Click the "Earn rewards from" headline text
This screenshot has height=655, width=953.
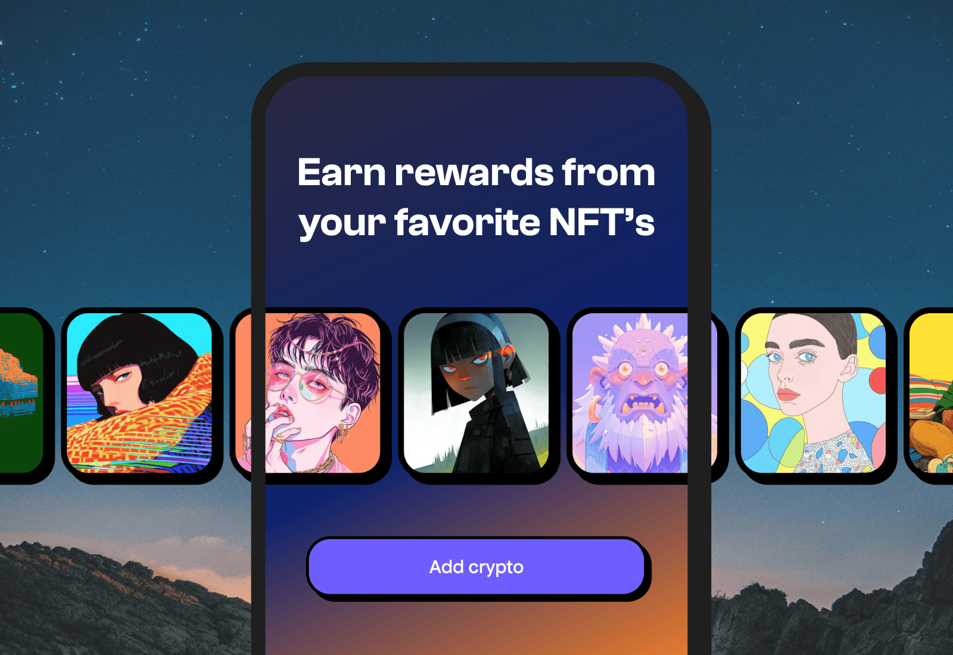(476, 173)
